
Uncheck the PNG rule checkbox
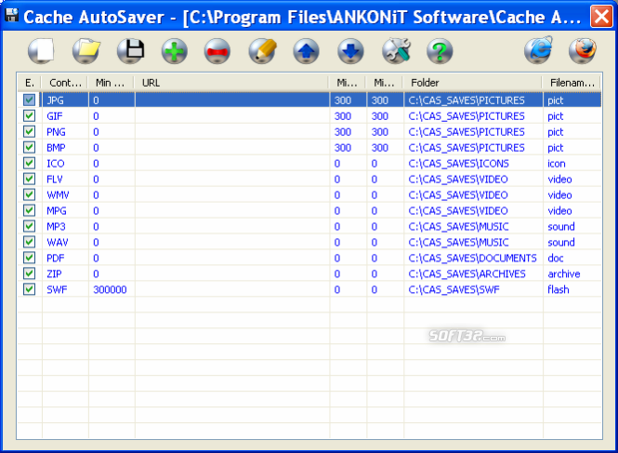point(29,131)
